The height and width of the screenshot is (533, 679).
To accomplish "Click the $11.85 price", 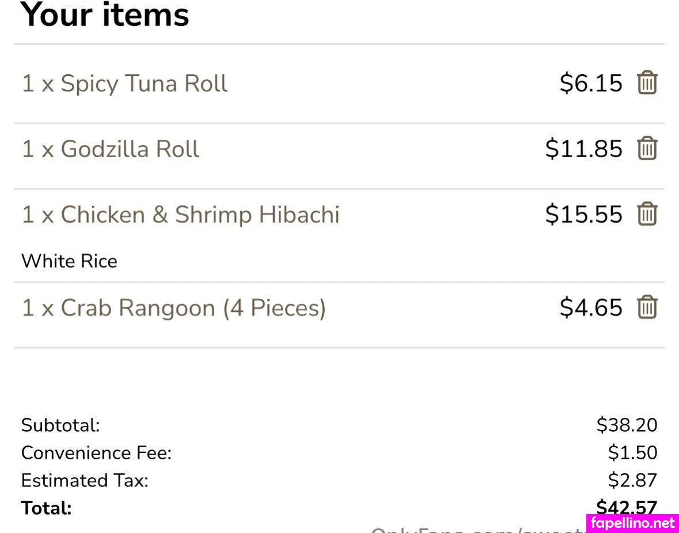I will 583,149.
